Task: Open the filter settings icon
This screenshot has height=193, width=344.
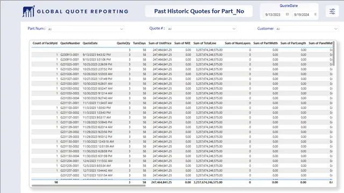Action: tap(332, 11)
